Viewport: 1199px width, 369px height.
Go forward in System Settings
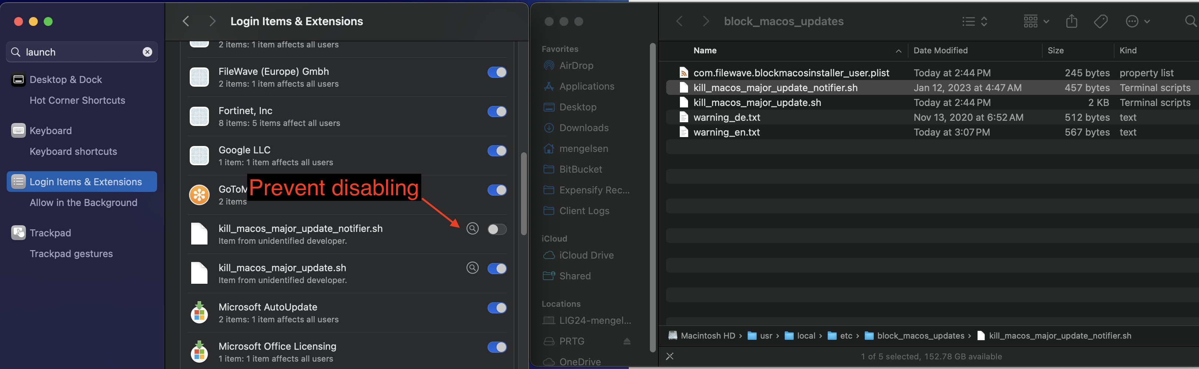click(x=212, y=21)
